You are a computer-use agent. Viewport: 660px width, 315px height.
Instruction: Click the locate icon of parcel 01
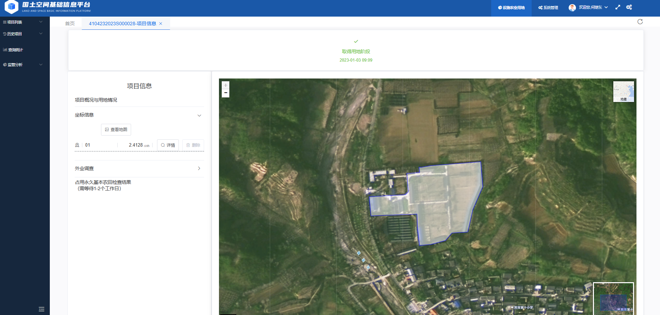[x=77, y=145]
